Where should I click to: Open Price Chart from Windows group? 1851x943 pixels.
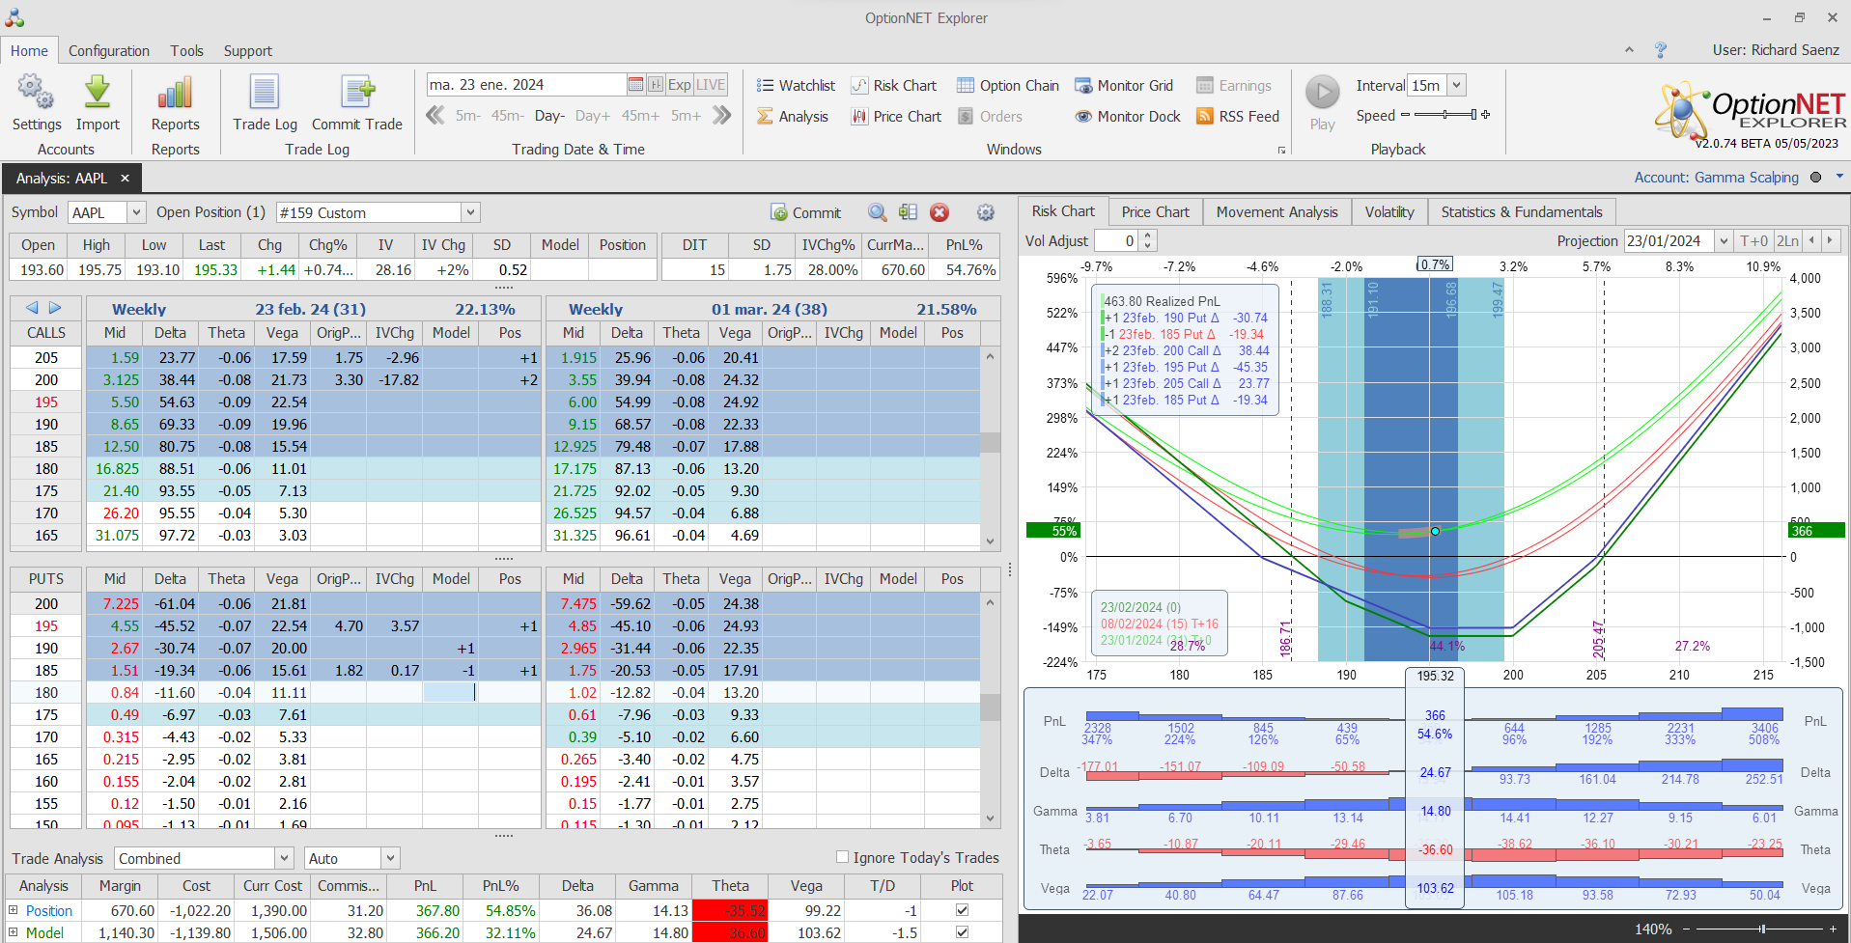896,117
